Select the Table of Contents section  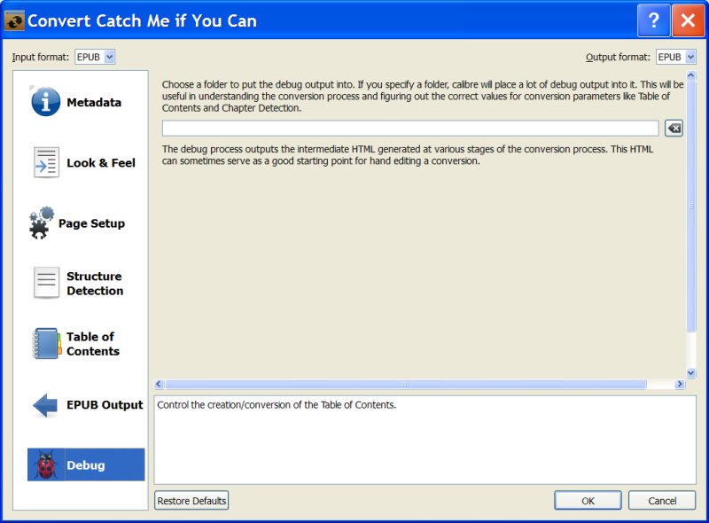(x=86, y=344)
